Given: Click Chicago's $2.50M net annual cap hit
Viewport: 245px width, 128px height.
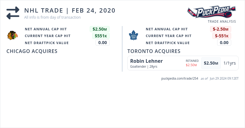Looking at the screenshot, I should (100, 29).
